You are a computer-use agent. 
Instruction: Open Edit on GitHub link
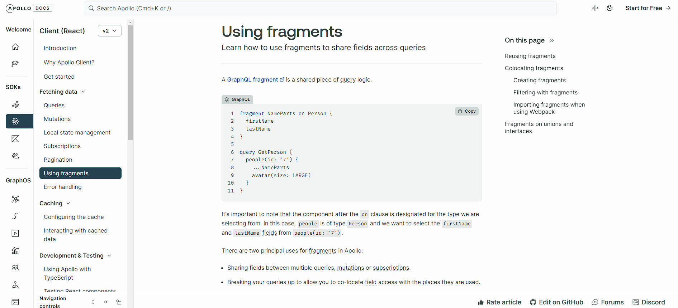[x=557, y=302]
